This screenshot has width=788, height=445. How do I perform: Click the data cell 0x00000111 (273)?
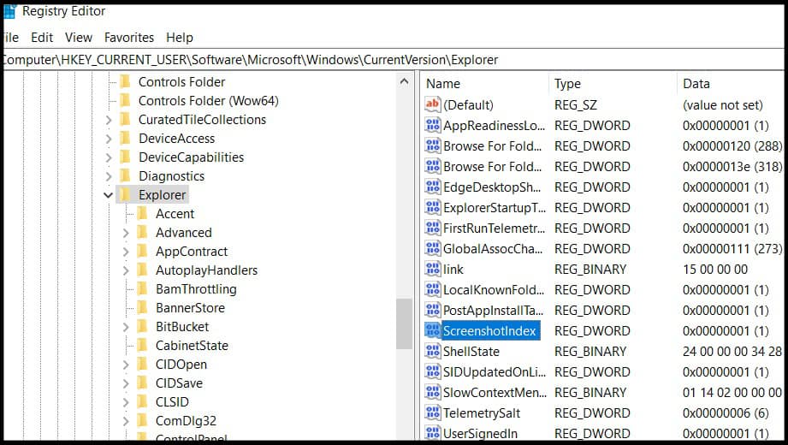732,248
